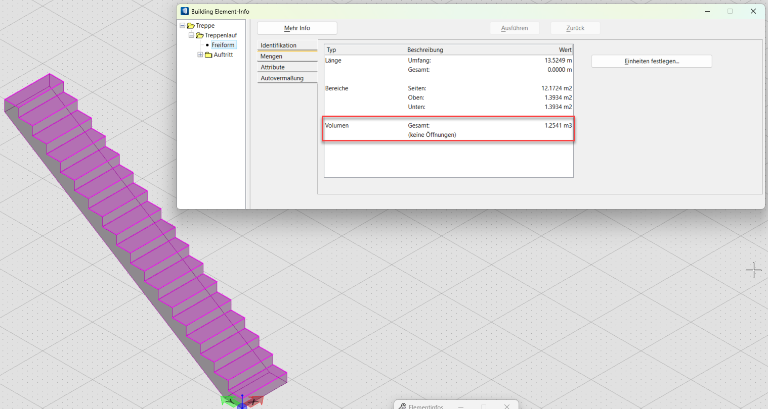Select the (keine Öffnungen) text
The image size is (768, 409).
(x=432, y=135)
